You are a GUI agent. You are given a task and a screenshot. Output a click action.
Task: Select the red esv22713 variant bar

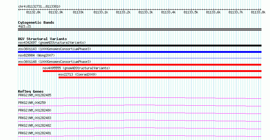(x=160, y=77)
